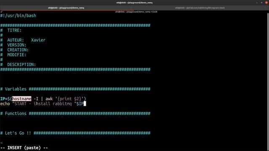Viewport: 269px width, 151px height.
Task: Place cursor on the #!/usr/bin/bash shebang line
Action: 18,16
